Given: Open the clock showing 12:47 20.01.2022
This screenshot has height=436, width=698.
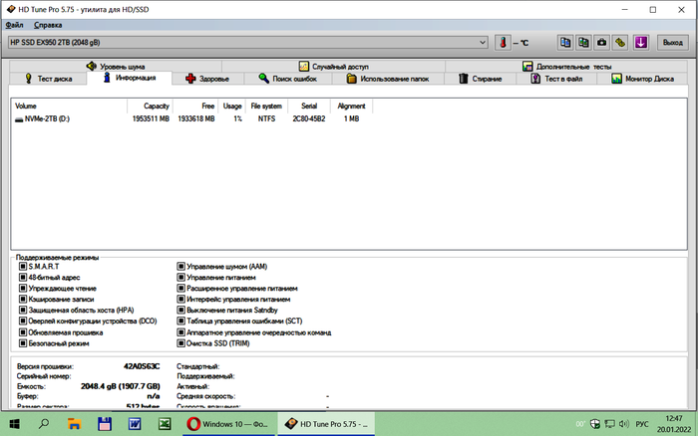Looking at the screenshot, I should pos(674,424).
